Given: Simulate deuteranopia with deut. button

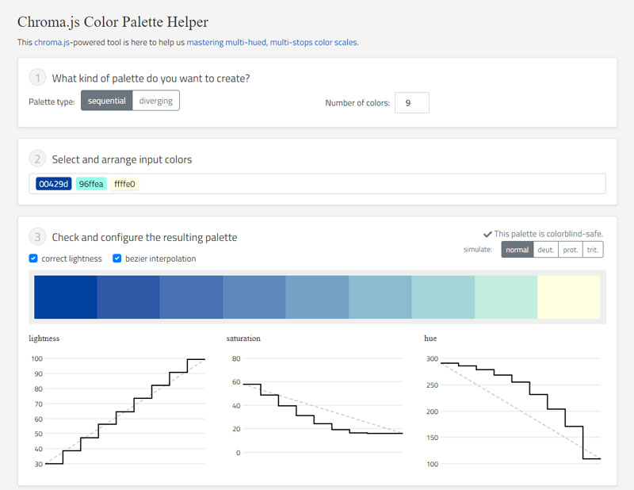Looking at the screenshot, I should tap(545, 250).
